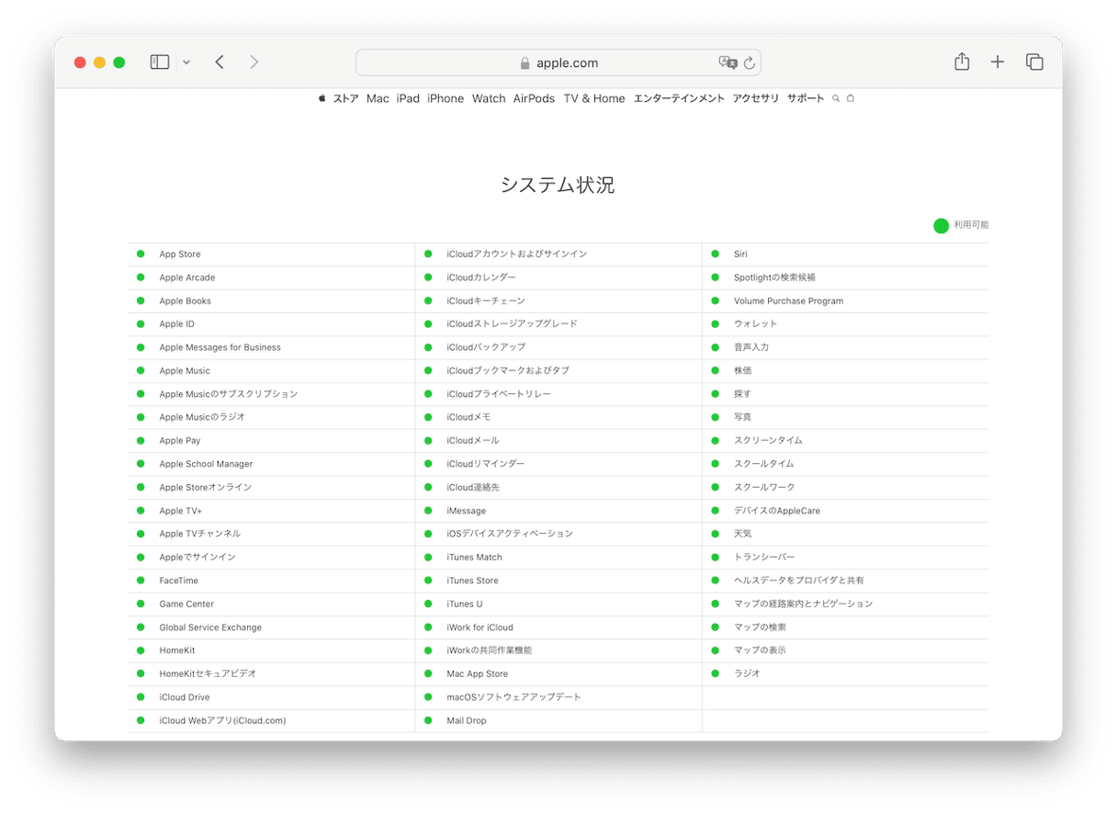Select the Mac menu item

point(378,98)
